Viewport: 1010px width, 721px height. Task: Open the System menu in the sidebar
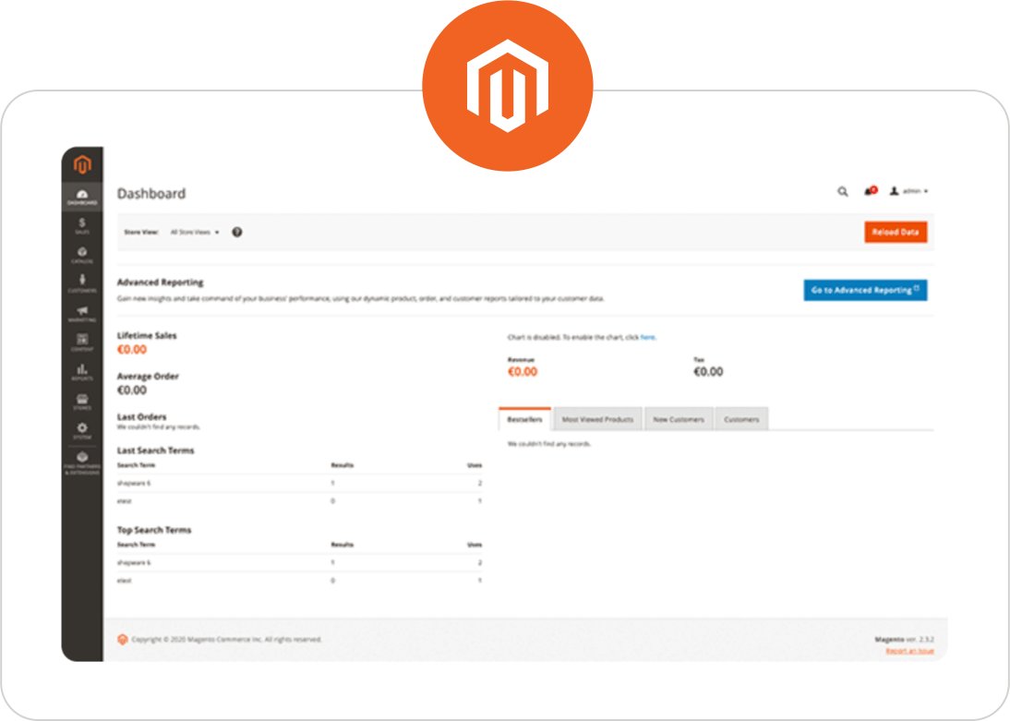(82, 431)
